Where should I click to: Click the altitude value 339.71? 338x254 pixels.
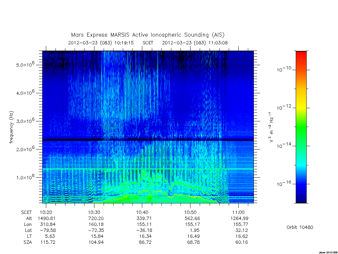click(x=144, y=218)
